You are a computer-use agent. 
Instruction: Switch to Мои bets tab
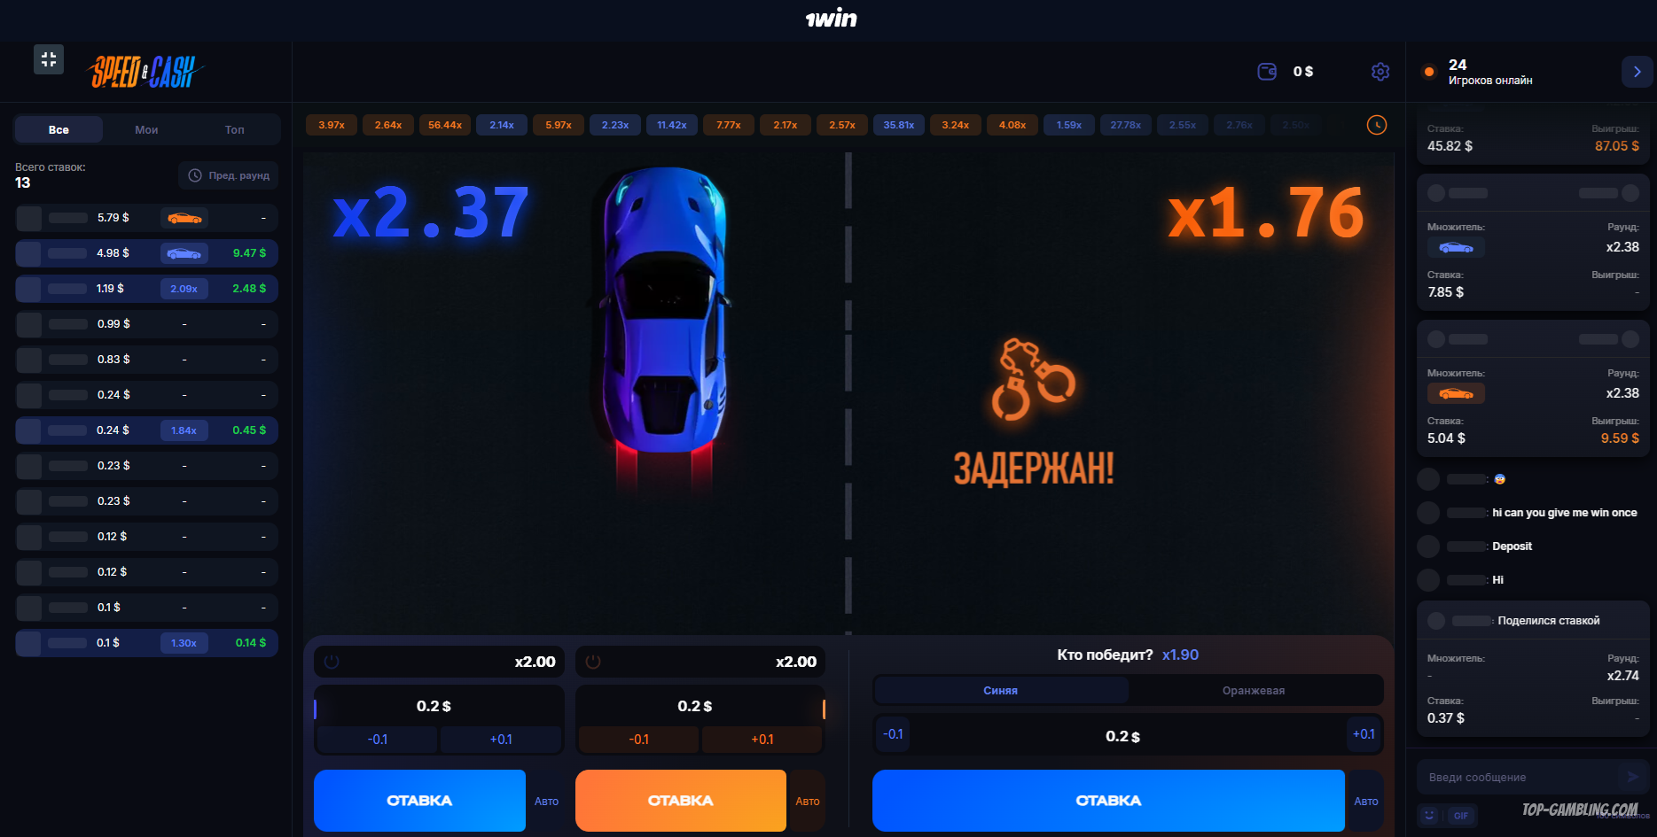tap(146, 129)
